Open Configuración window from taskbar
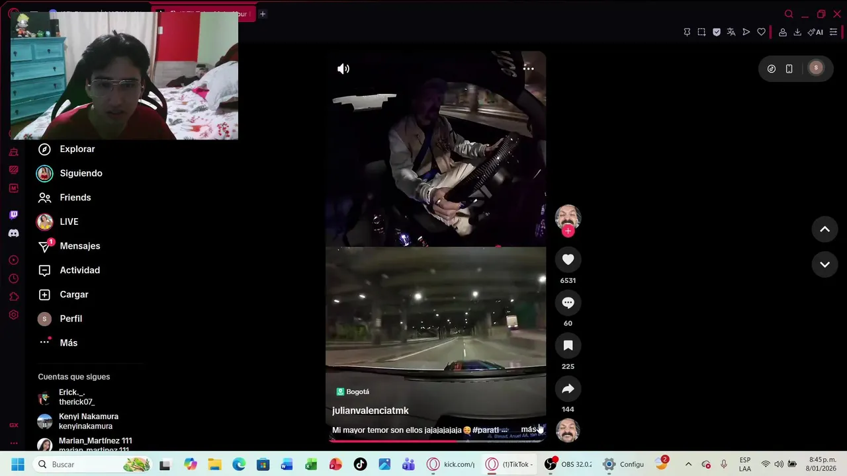The height and width of the screenshot is (476, 847). click(x=623, y=465)
